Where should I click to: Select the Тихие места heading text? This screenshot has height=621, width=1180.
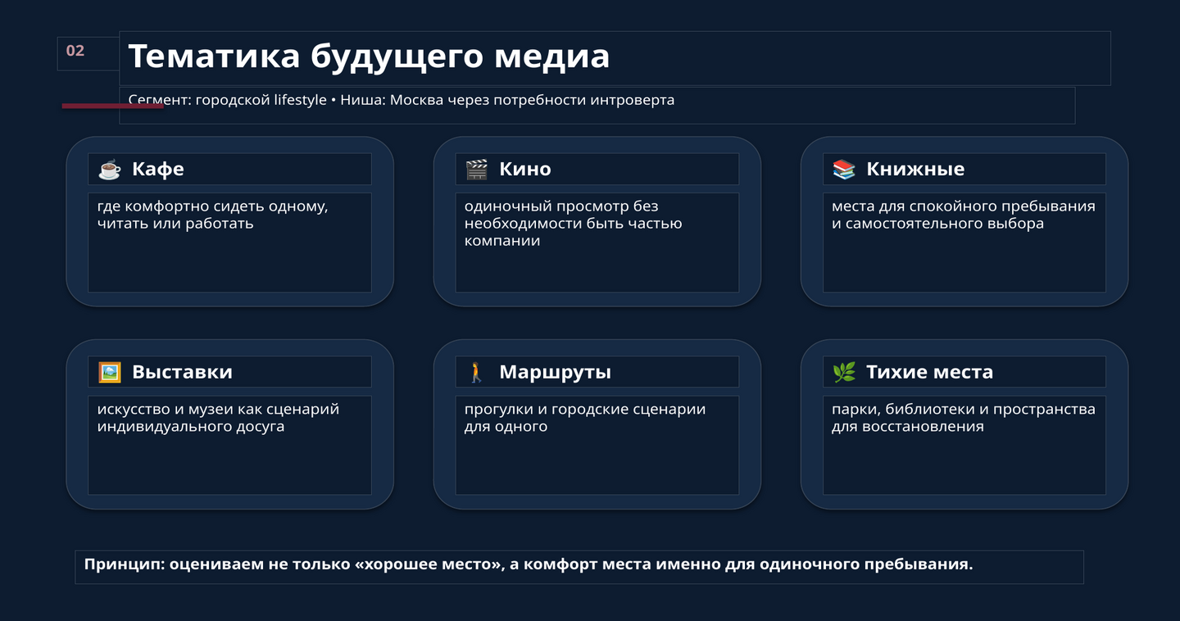[x=930, y=372]
